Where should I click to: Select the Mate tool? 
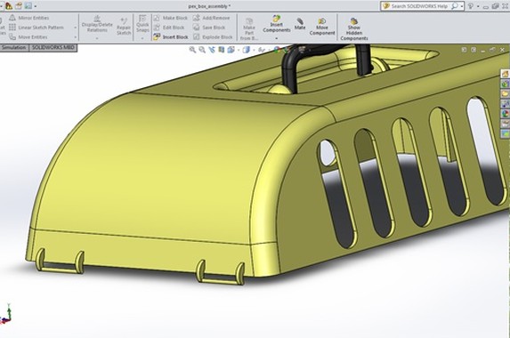pyautogui.click(x=300, y=24)
